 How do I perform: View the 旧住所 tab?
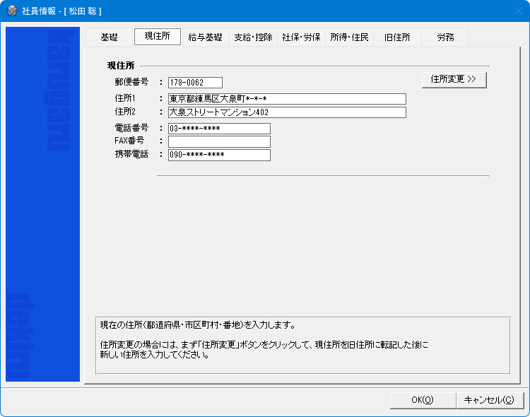point(397,37)
